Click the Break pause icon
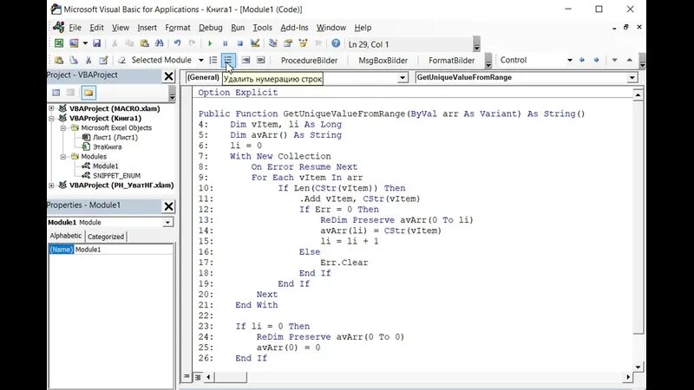Image resolution: width=694 pixels, height=390 pixels. point(225,43)
